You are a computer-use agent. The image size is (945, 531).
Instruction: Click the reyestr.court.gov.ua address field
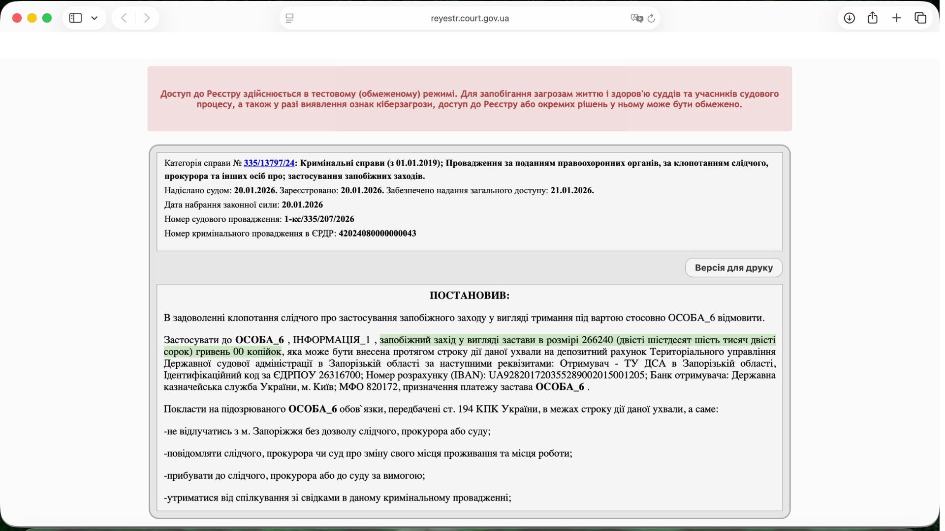tap(470, 18)
